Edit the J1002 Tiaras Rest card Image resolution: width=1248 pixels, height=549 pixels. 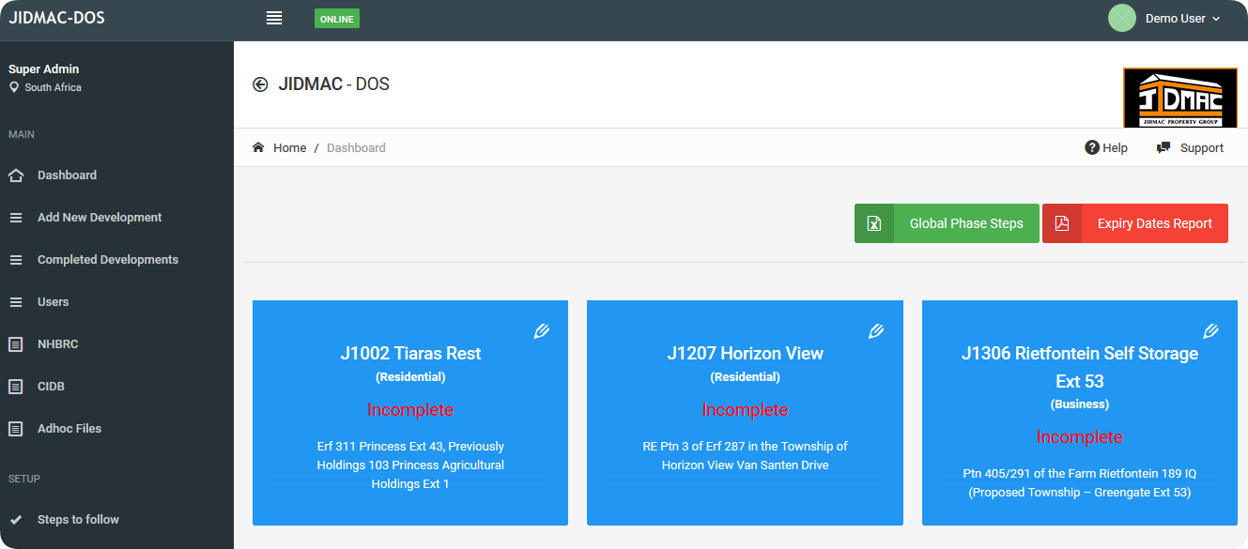pyautogui.click(x=541, y=331)
